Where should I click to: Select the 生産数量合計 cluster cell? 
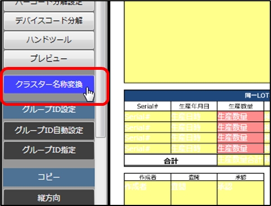[x=240, y=160]
